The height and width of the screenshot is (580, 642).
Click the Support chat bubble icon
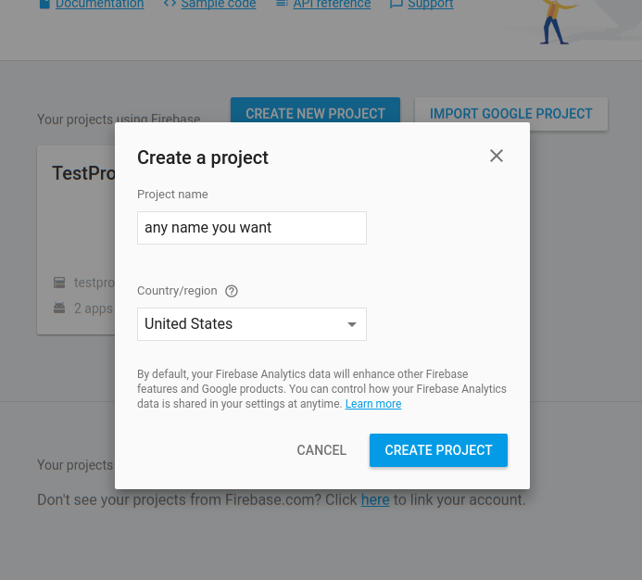[x=396, y=4]
